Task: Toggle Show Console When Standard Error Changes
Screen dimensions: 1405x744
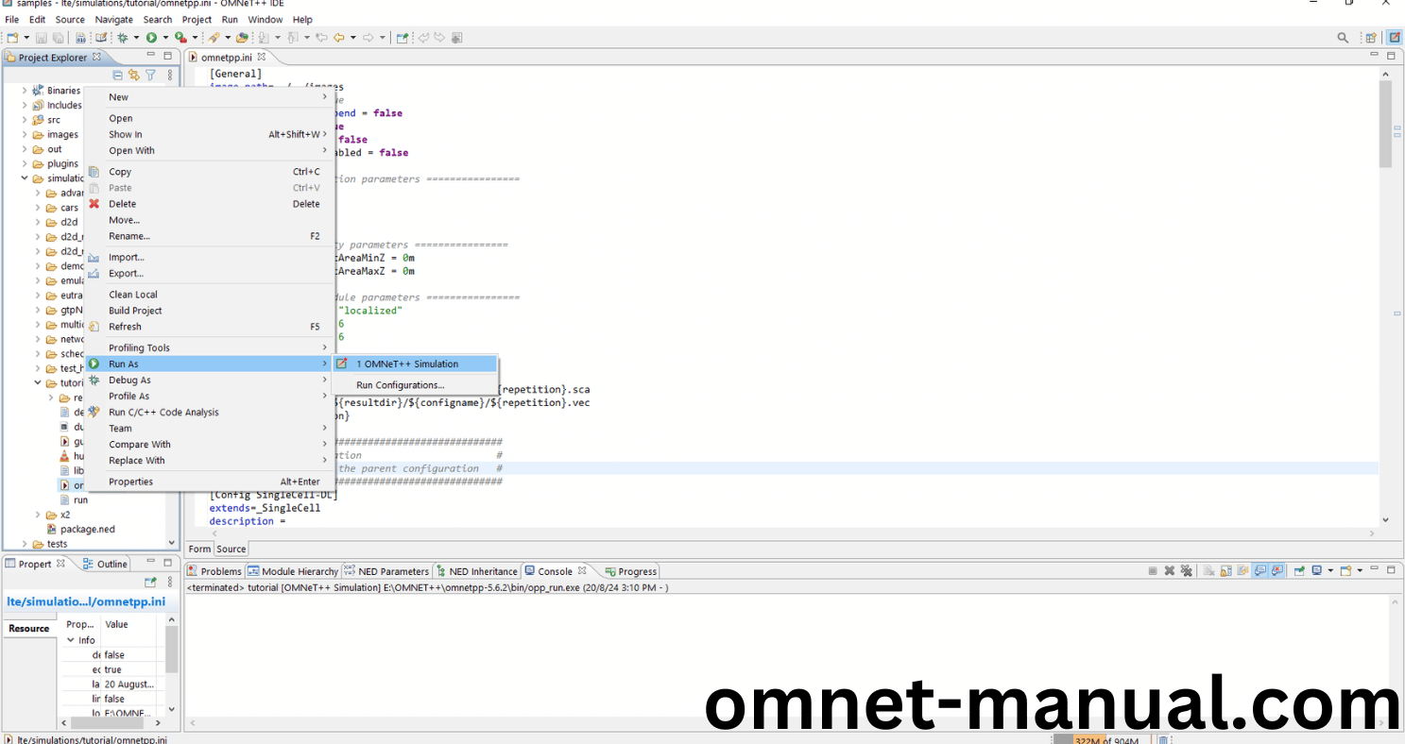Action: coord(1277,571)
